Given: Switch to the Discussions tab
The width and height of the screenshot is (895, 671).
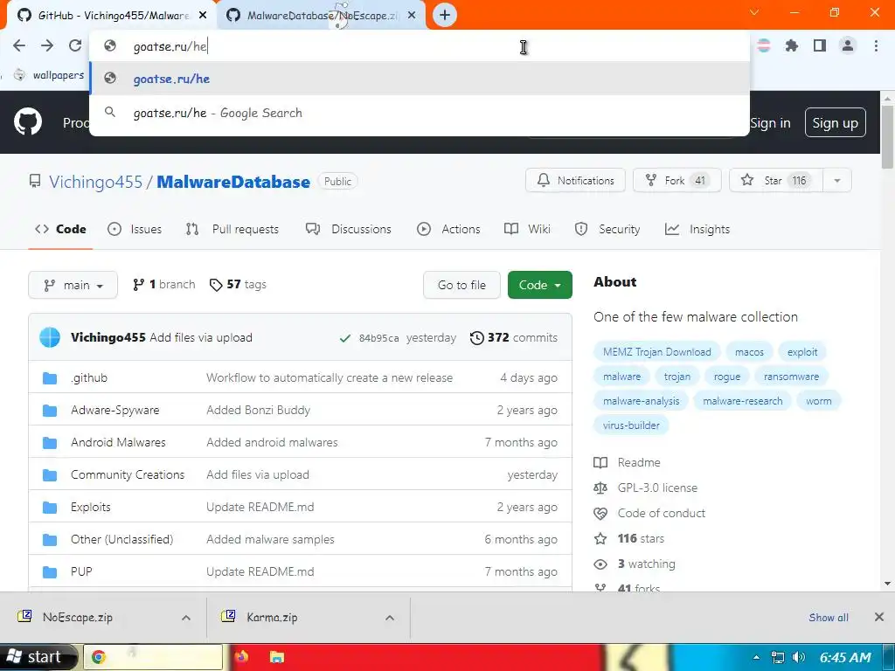Looking at the screenshot, I should pyautogui.click(x=348, y=230).
